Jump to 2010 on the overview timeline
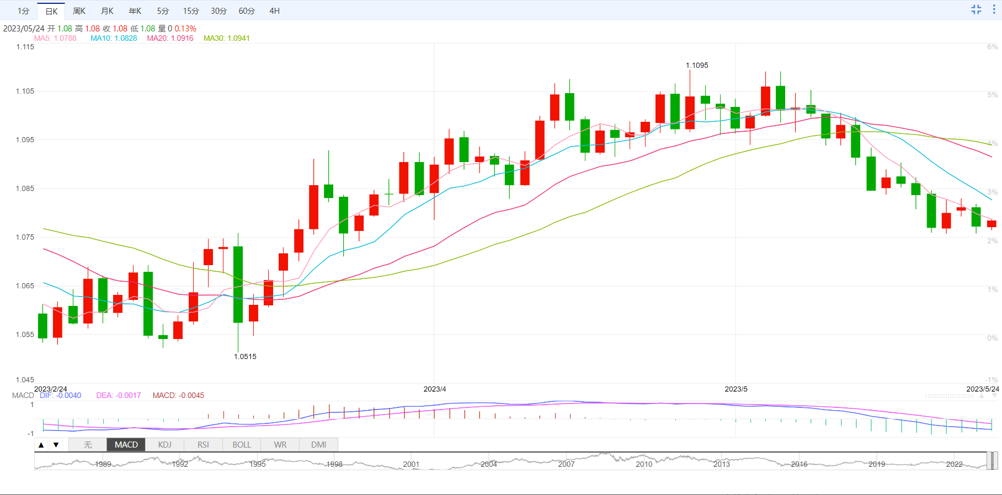Viewport: 1002px width, 495px height. [x=644, y=464]
